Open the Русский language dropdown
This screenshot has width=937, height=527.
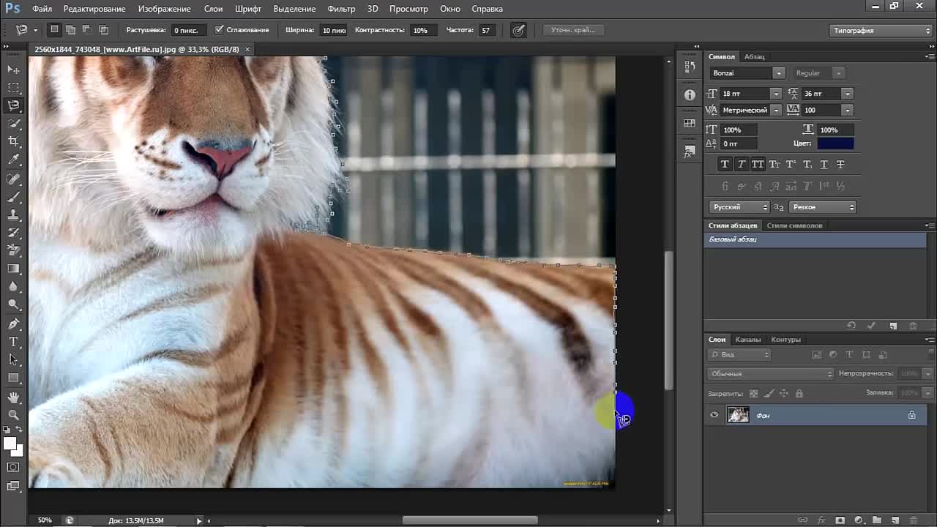pyautogui.click(x=739, y=207)
